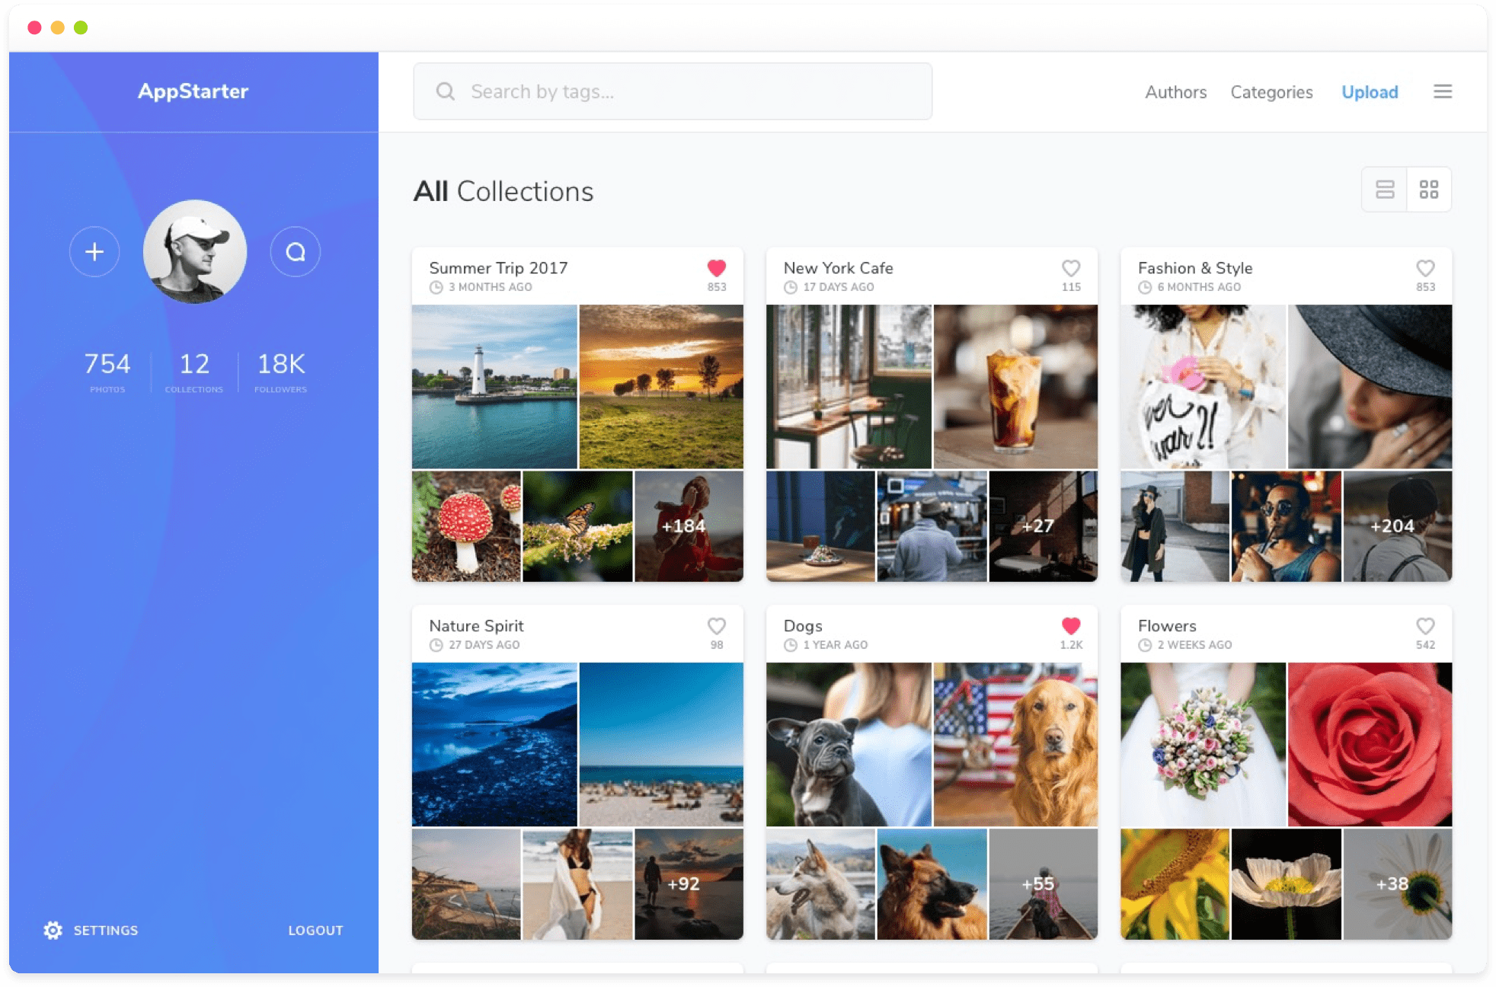Switch to list view layout
This screenshot has width=1496, height=987.
tap(1385, 189)
